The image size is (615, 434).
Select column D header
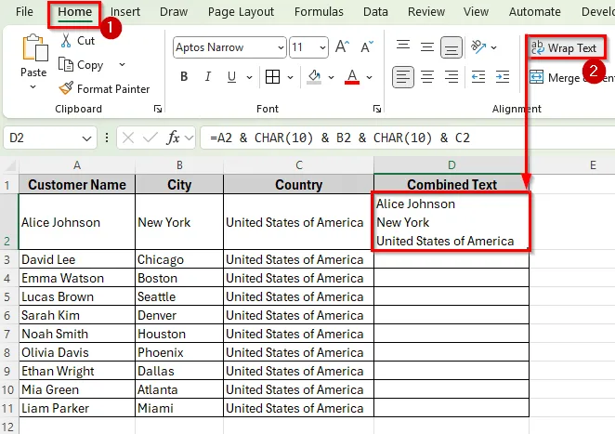coord(451,165)
